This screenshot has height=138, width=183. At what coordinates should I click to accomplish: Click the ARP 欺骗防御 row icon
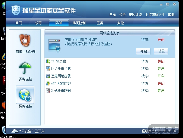(48, 83)
